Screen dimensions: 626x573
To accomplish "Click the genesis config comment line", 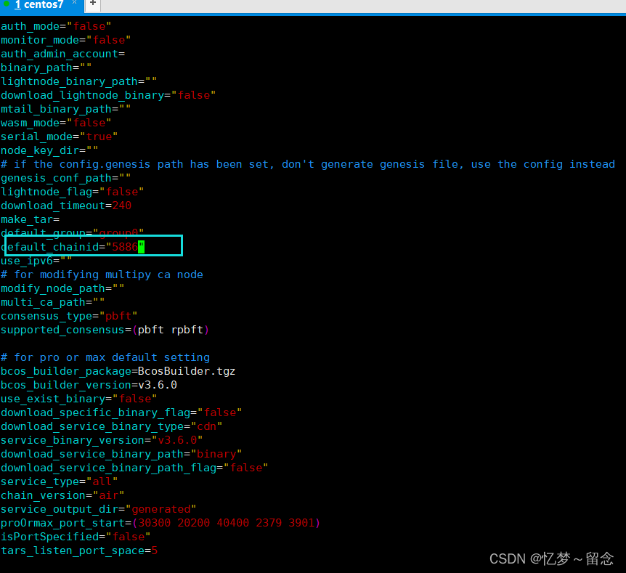I will tap(305, 164).
